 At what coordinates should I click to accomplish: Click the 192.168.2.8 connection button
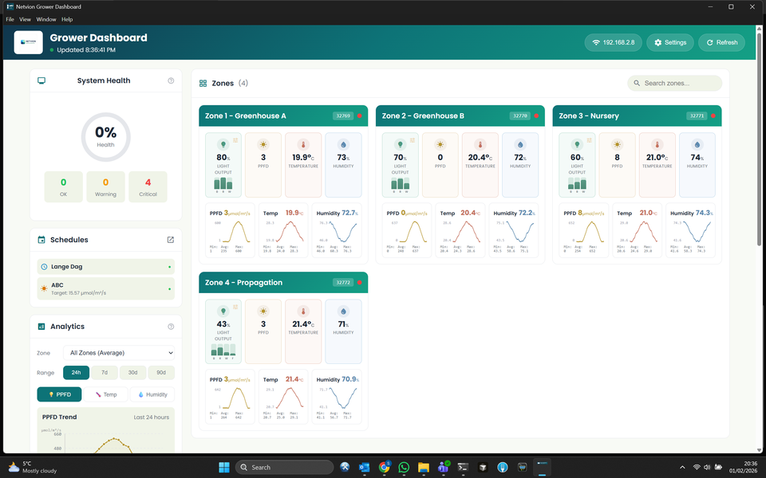[x=613, y=43]
